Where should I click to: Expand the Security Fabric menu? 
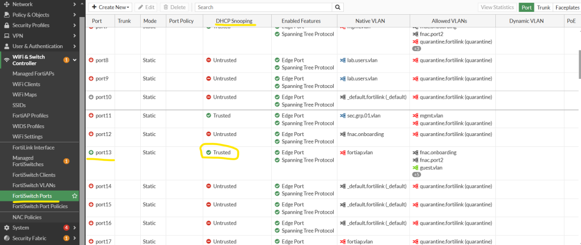(74, 238)
